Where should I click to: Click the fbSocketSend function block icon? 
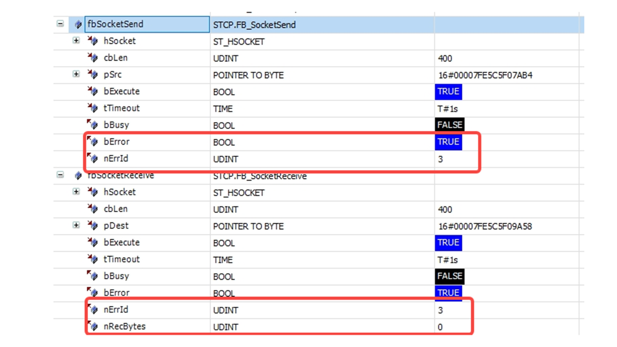coord(78,24)
